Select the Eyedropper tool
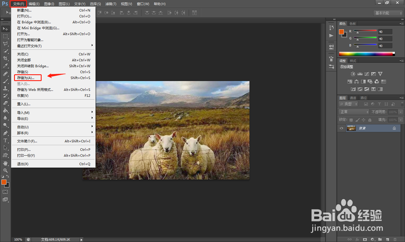The width and height of the screenshot is (405, 242). [x=5, y=66]
